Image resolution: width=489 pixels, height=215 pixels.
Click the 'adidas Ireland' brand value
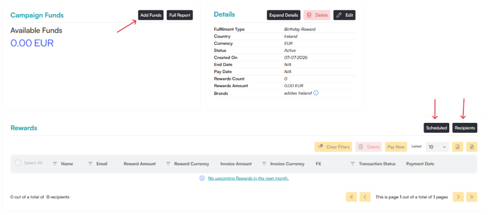point(298,93)
